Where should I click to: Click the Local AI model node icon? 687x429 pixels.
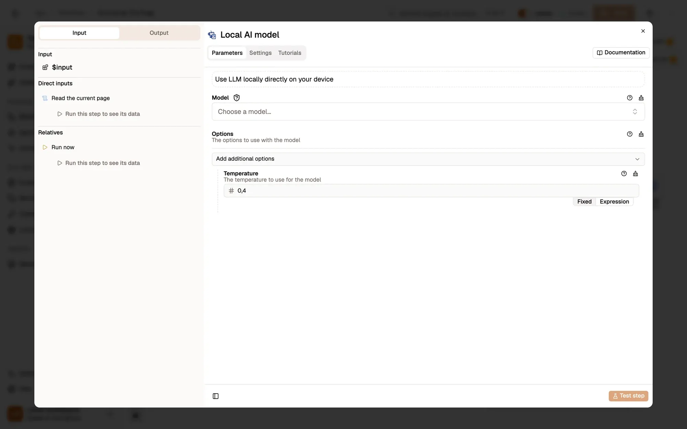pyautogui.click(x=212, y=35)
